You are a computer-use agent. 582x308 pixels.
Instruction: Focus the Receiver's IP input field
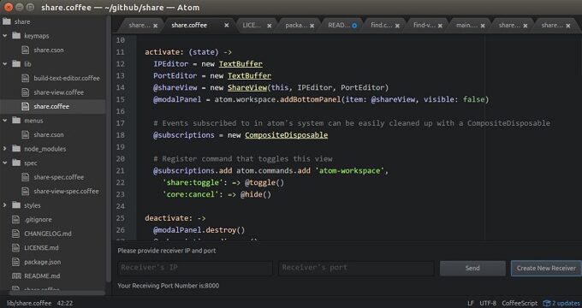click(x=195, y=268)
